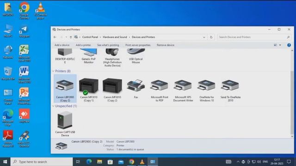The width and height of the screenshot is (296, 166).
Task: Select OneNote for Windows 10 printer
Action: point(207,89)
